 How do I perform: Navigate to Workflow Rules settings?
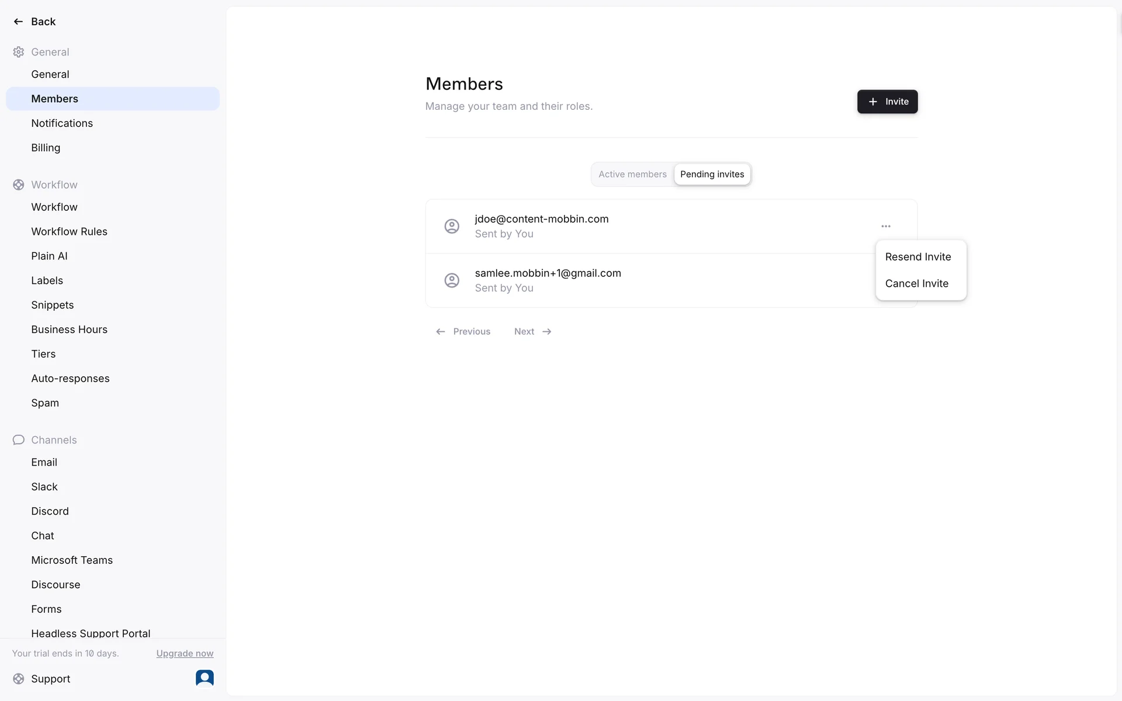pyautogui.click(x=69, y=232)
